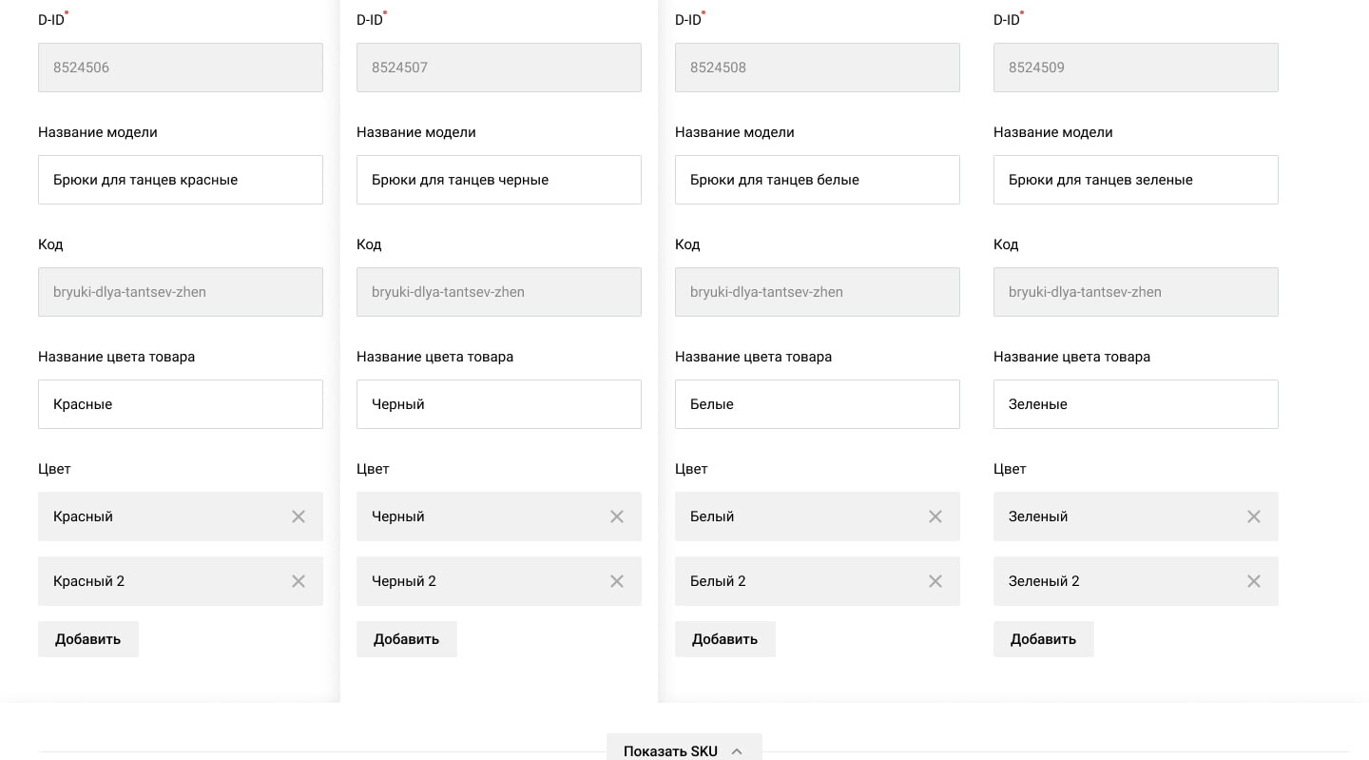Viewport: 1369px width, 760px height.
Task: Remove the Красный 2 color tag
Action: (x=299, y=581)
